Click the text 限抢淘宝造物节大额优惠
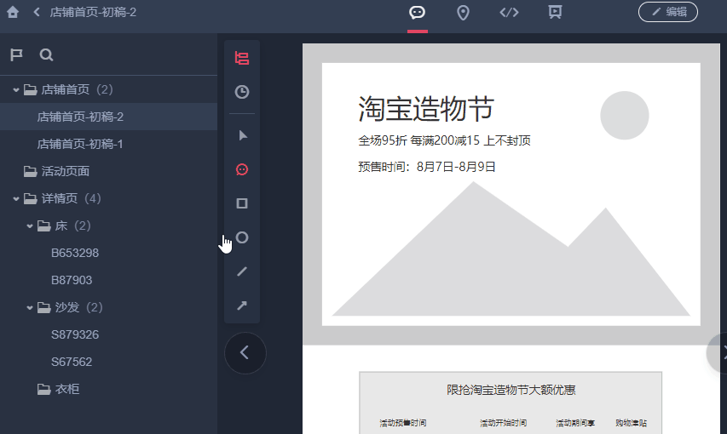Screen dimensions: 727x434 (x=511, y=390)
